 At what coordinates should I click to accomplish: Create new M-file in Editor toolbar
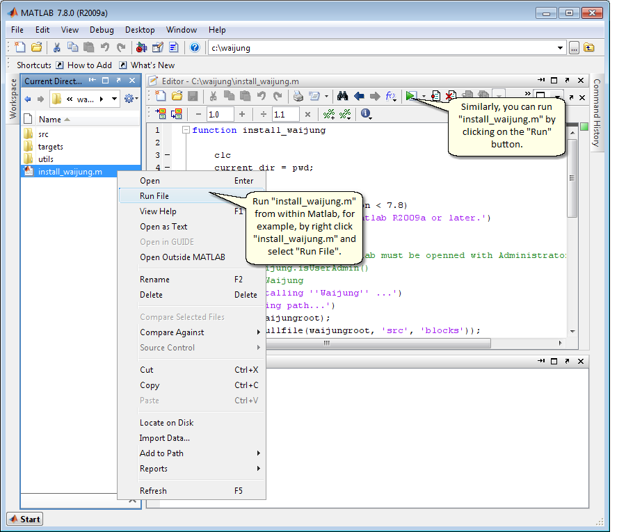pos(161,96)
